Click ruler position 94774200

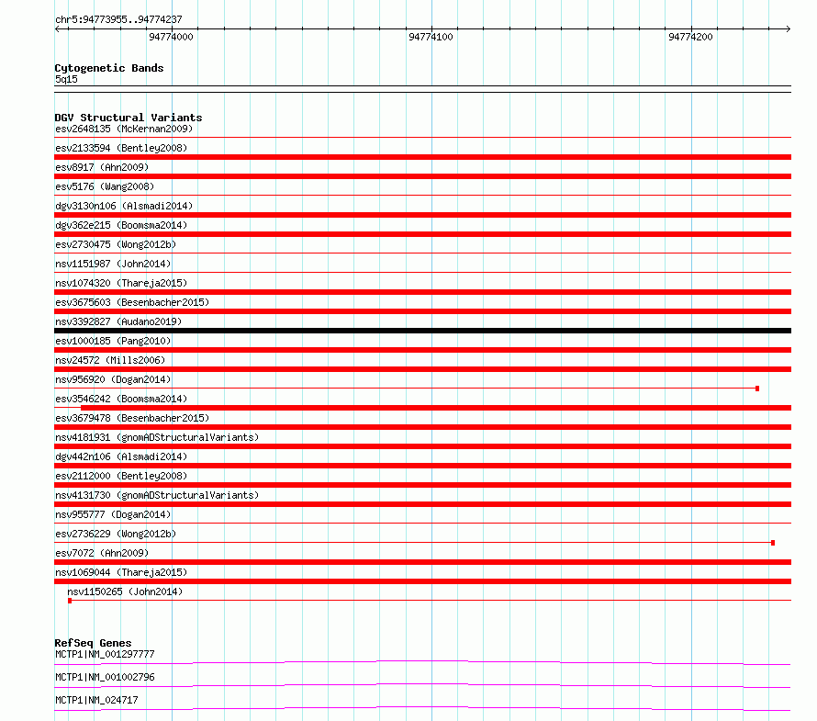pyautogui.click(x=690, y=37)
